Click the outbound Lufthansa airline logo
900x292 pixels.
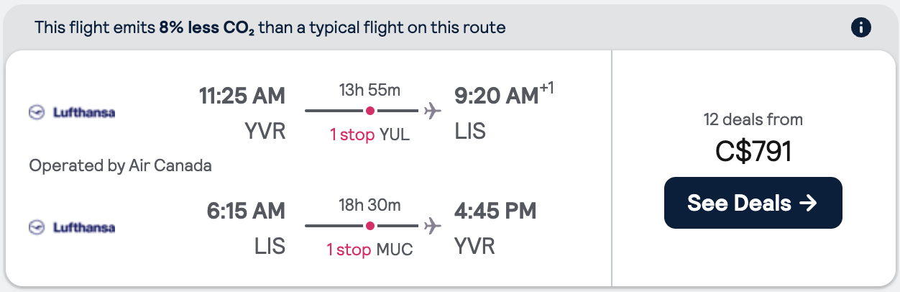(72, 112)
